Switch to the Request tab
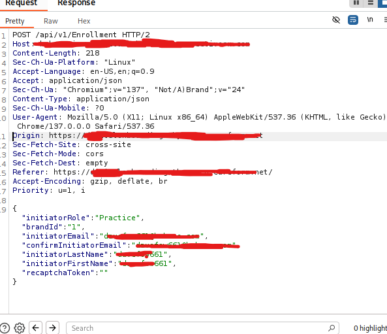Image resolution: width=387 pixels, height=334 pixels. pos(21,3)
